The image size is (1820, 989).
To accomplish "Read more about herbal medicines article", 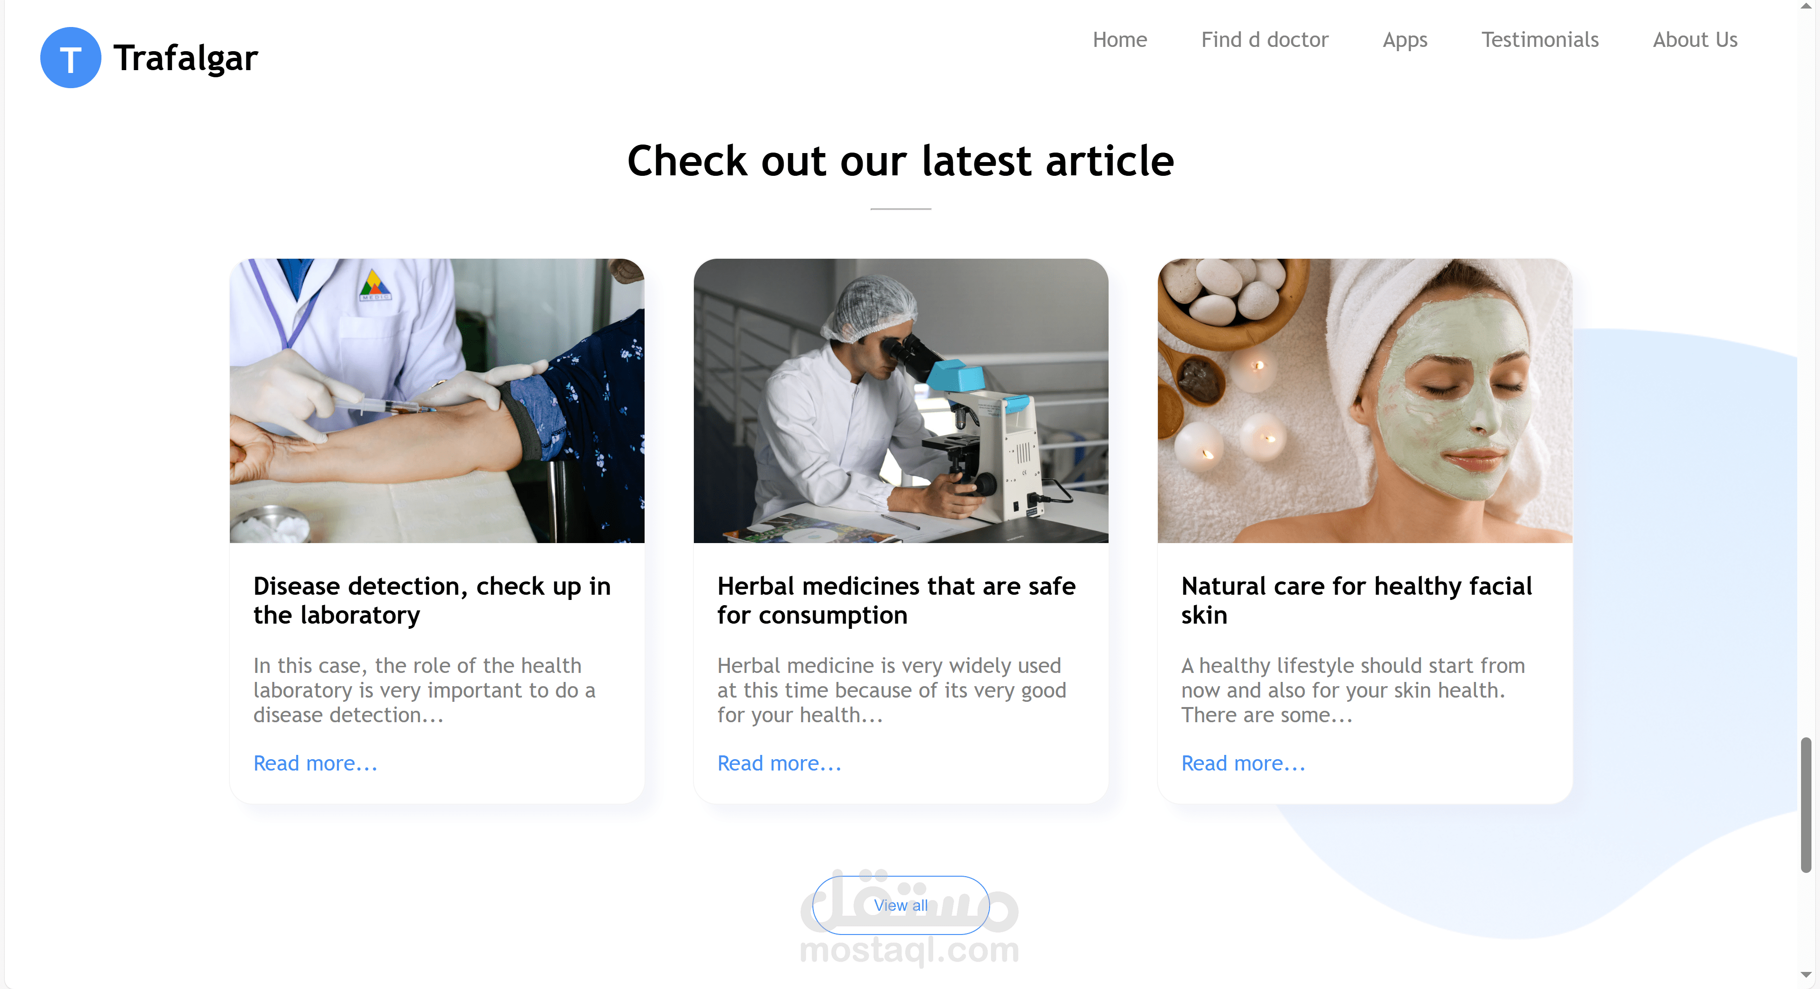I will pos(779,763).
